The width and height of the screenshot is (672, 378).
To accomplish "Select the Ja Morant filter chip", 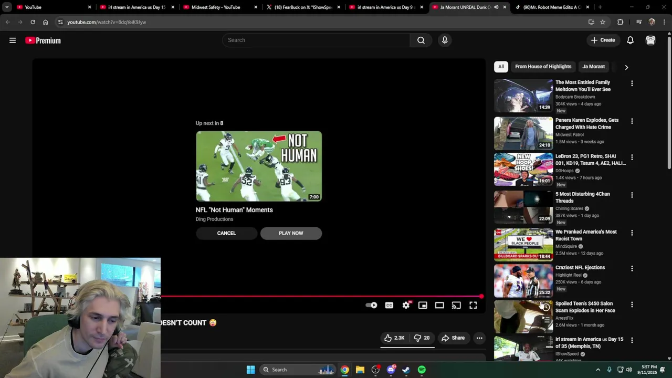I will point(593,67).
